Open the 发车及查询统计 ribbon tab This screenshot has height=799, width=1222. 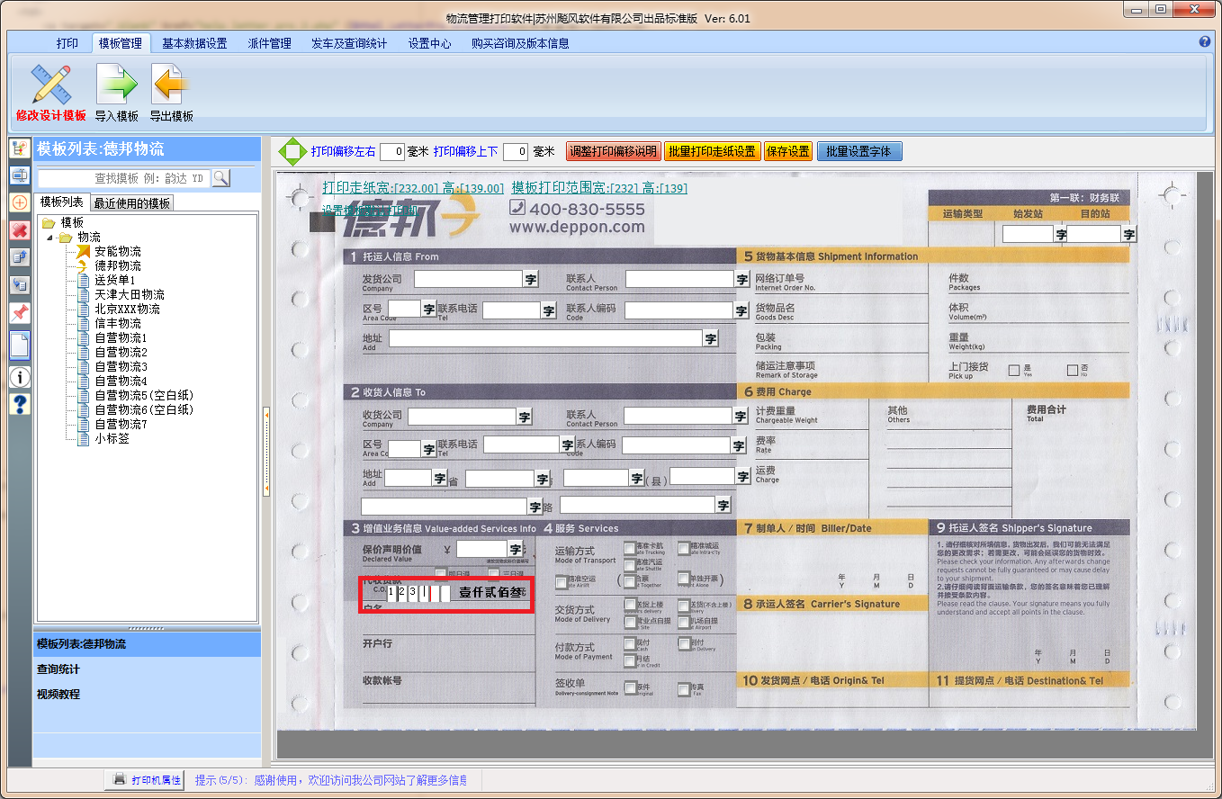[x=349, y=43]
